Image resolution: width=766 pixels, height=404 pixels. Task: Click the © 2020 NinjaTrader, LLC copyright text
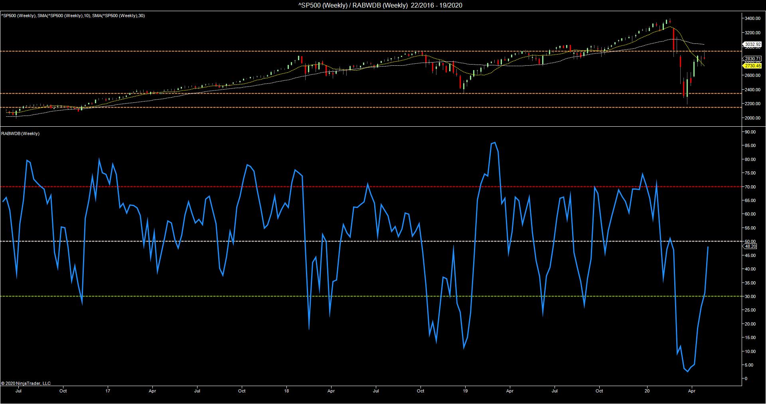(x=26, y=383)
